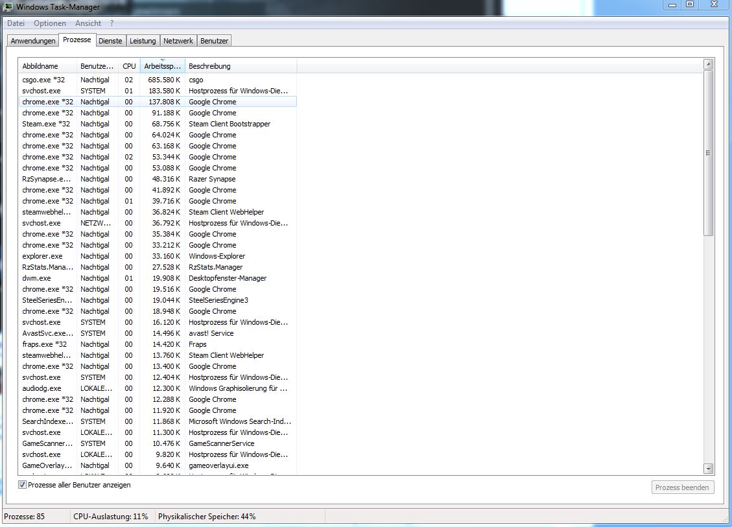Select the GameOverlayUI process row
732x527 pixels.
(x=158, y=465)
